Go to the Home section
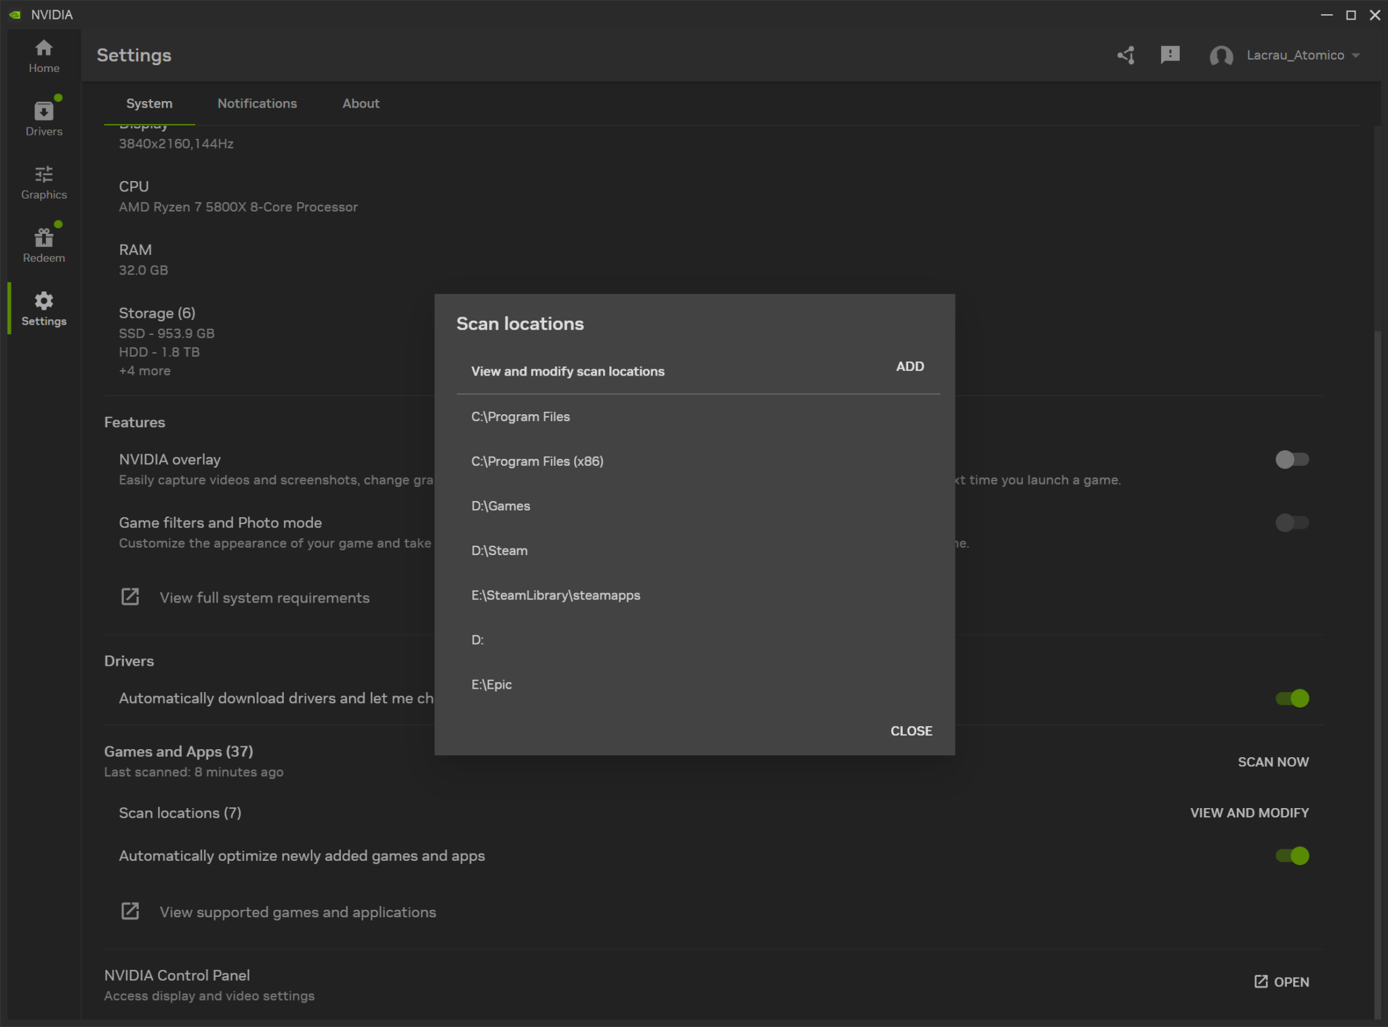Image resolution: width=1388 pixels, height=1027 pixels. tap(44, 56)
